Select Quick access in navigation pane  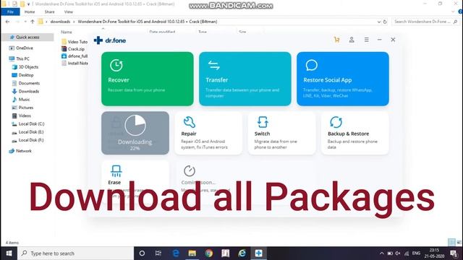click(x=27, y=37)
